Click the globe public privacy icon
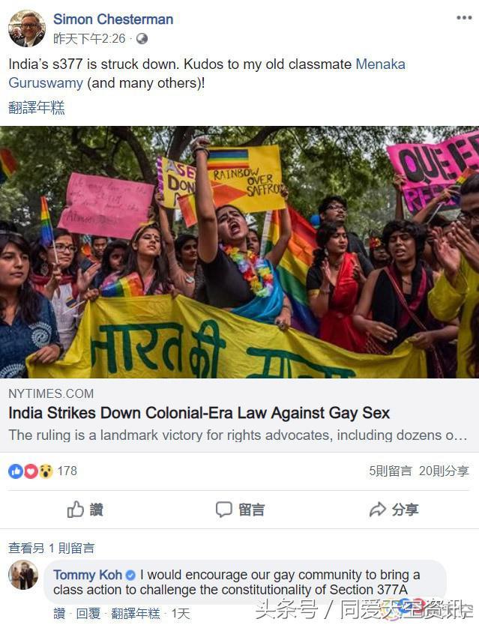This screenshot has height=628, width=479. [x=142, y=39]
